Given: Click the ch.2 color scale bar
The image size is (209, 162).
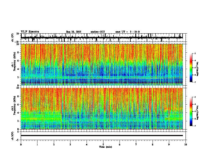Looking at the screenshot, I should coord(191,111).
